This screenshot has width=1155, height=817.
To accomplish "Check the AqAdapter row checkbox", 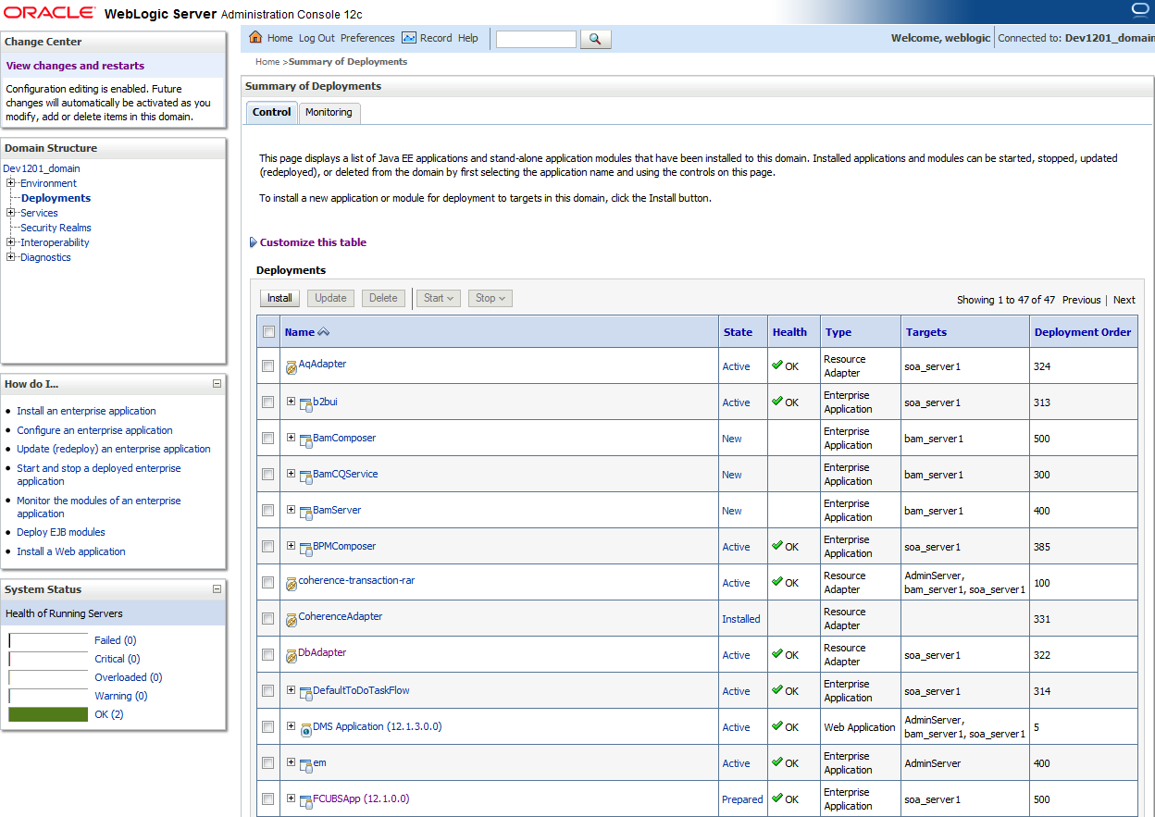I will [x=268, y=366].
